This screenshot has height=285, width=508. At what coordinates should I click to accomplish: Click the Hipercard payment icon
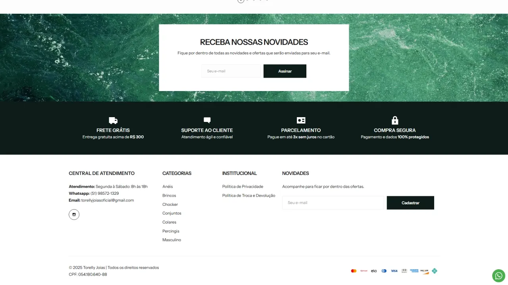click(x=364, y=271)
